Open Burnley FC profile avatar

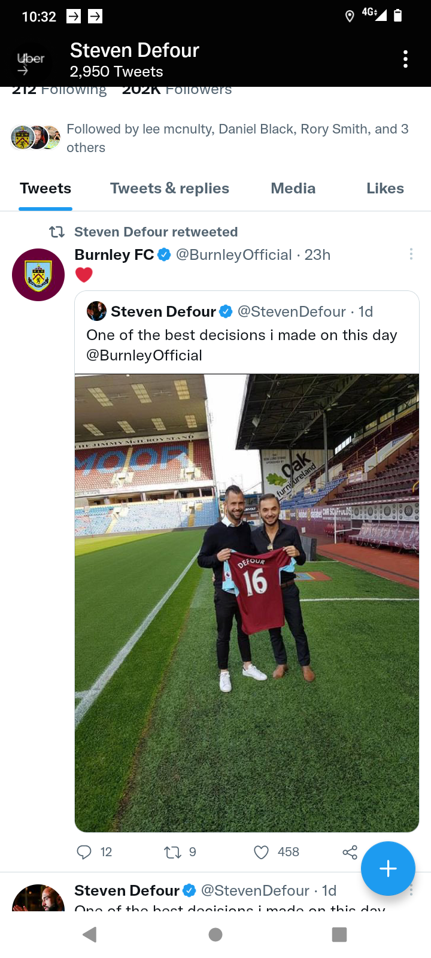point(38,275)
